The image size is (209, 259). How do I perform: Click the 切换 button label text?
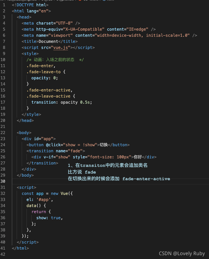(104, 145)
